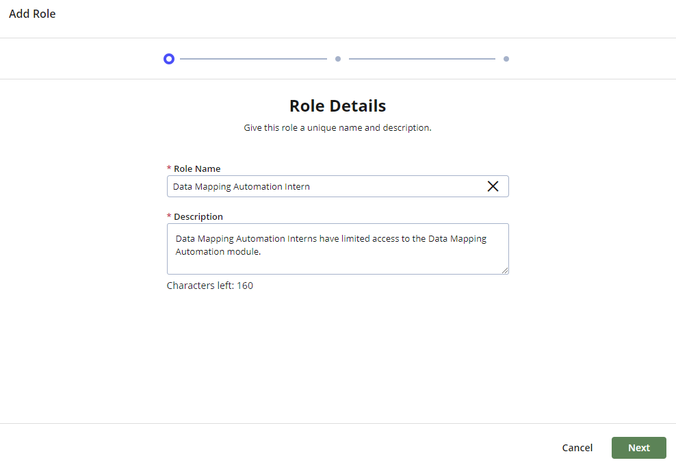676x467 pixels.
Task: Click the Description box resize handle
Action: 505,271
